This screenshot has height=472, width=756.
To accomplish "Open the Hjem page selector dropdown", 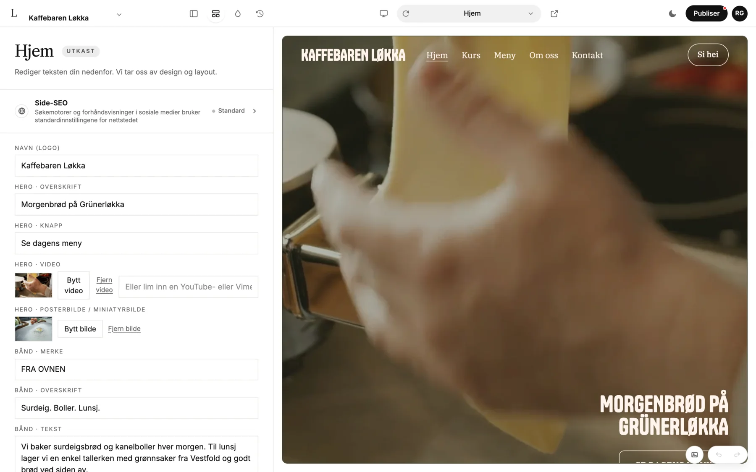I will [x=469, y=13].
